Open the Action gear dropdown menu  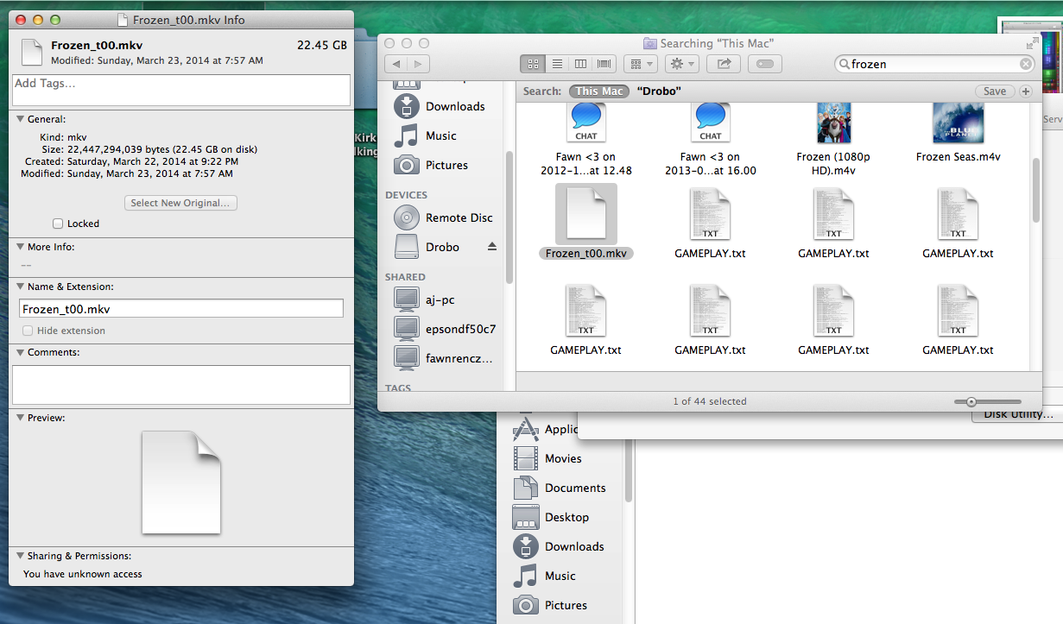coord(682,64)
